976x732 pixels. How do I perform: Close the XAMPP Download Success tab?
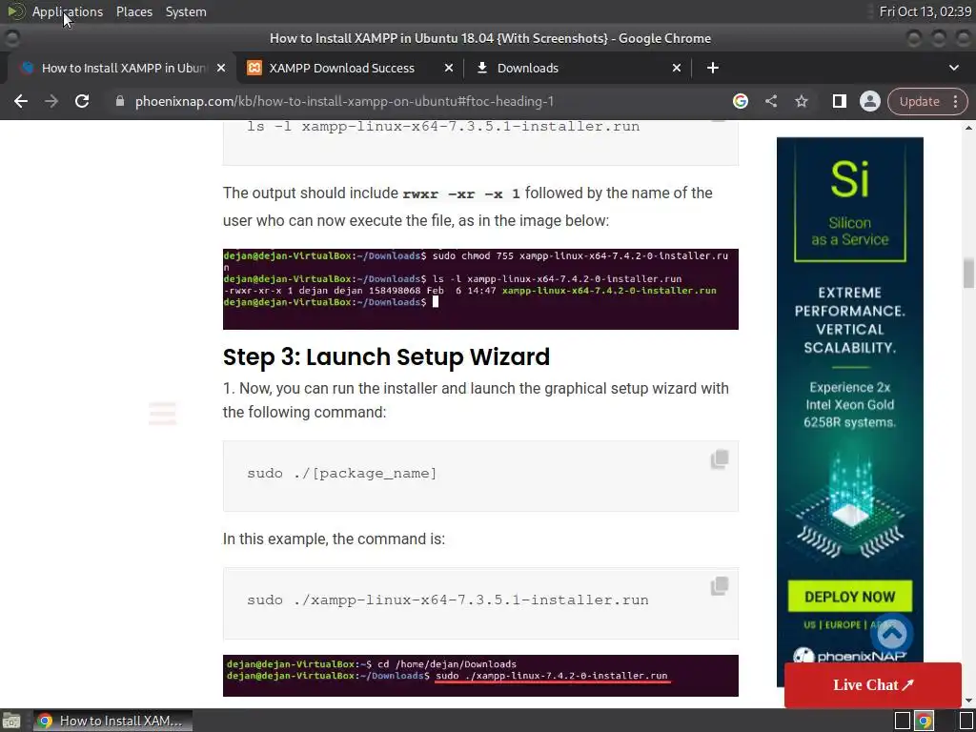(x=449, y=68)
